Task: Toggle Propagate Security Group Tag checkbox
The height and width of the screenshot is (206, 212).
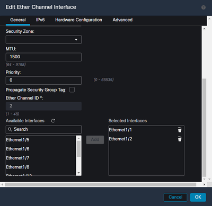Action: 72,89
